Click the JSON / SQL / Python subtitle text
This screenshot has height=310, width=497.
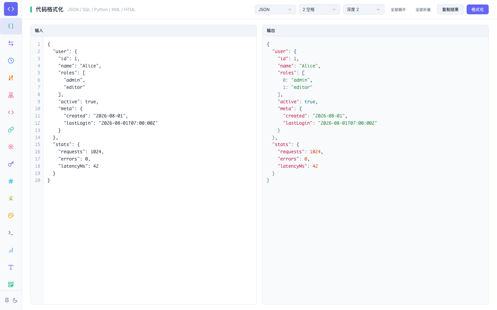pos(101,10)
